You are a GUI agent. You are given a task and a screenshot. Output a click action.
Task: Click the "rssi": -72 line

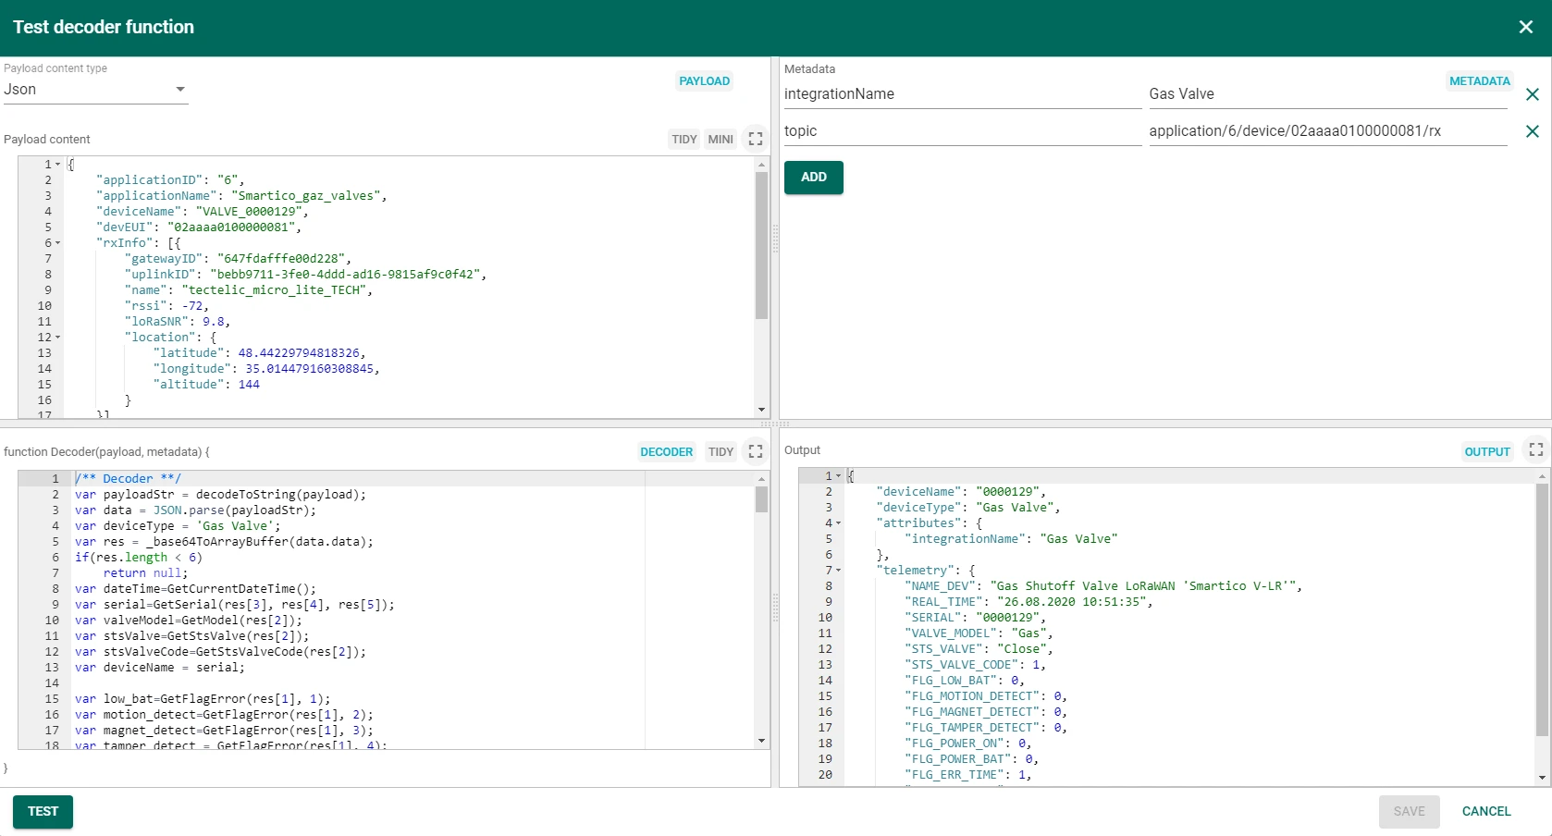click(167, 306)
